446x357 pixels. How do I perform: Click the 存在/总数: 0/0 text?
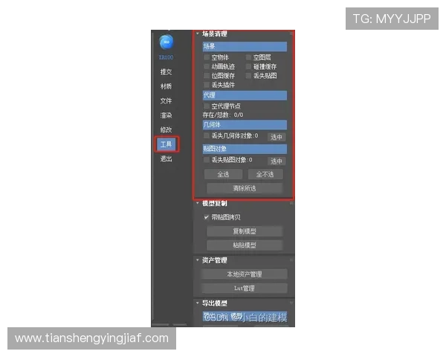tap(223, 115)
